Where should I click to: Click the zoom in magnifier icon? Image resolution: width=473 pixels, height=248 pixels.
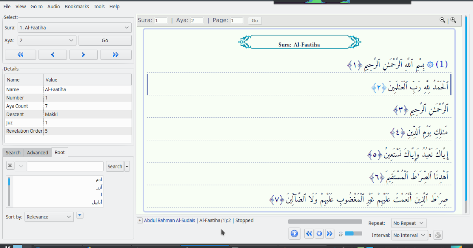click(453, 20)
